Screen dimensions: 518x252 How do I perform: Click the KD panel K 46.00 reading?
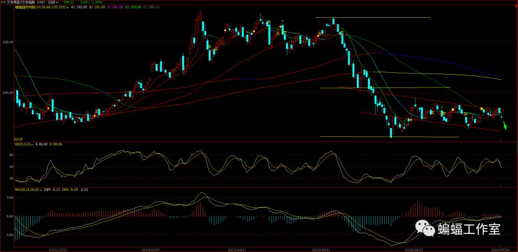[43, 144]
